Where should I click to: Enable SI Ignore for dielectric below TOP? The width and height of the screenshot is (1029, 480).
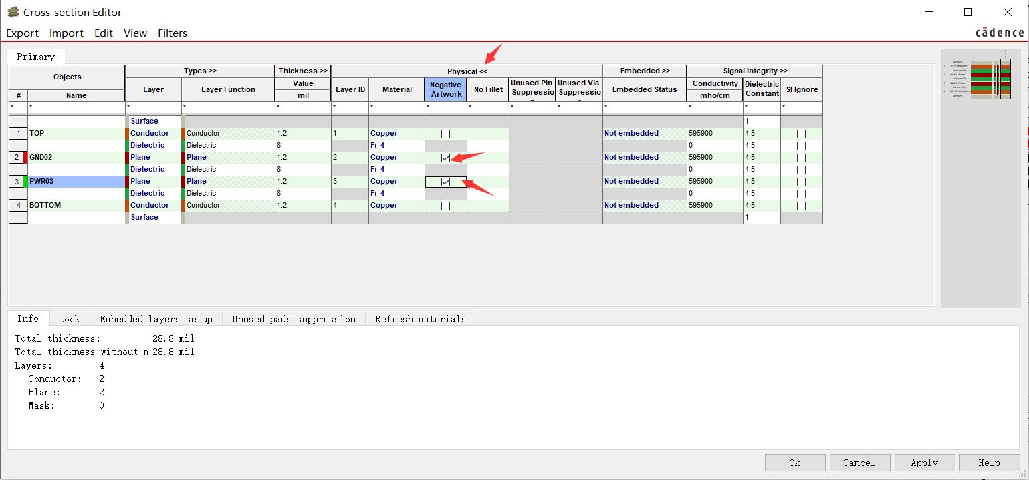coord(801,146)
